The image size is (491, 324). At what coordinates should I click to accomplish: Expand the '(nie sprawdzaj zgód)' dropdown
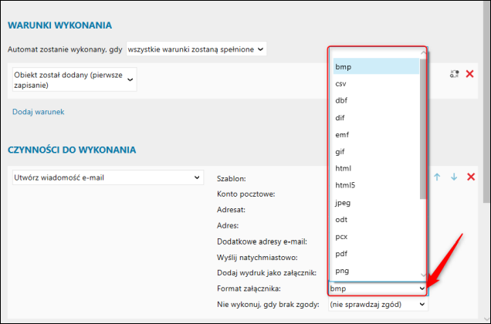[x=378, y=305]
